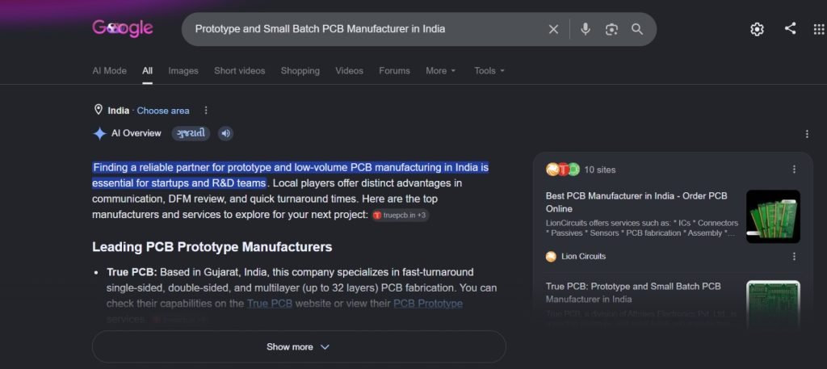Click the location pin icon beside India
The image size is (827, 369).
(98, 110)
